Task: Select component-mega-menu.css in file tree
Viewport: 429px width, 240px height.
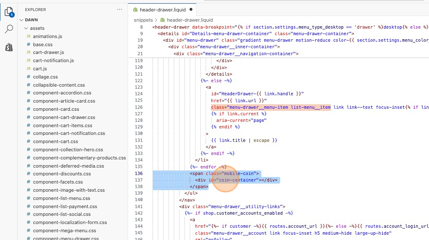Action: [x=61, y=231]
